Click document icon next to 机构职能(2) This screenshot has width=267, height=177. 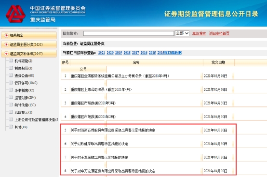coord(11,60)
